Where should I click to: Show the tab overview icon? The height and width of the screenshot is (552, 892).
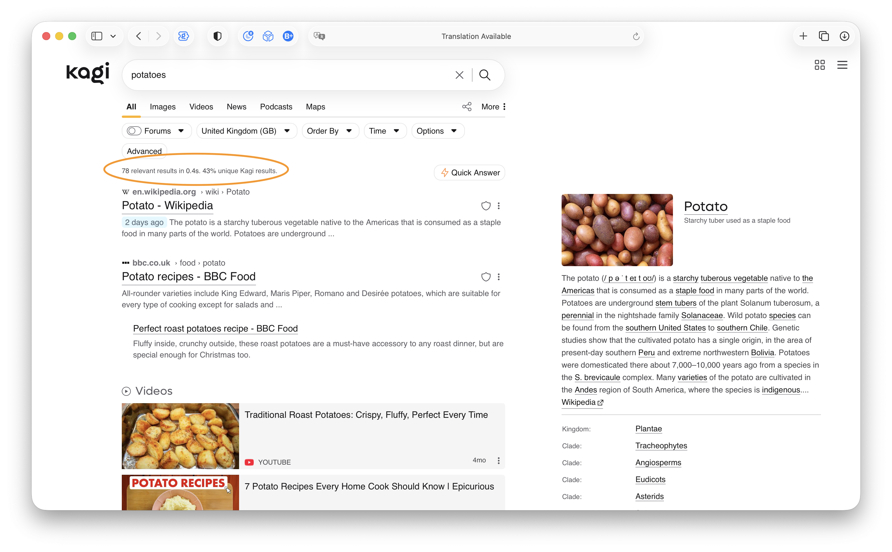coord(824,36)
